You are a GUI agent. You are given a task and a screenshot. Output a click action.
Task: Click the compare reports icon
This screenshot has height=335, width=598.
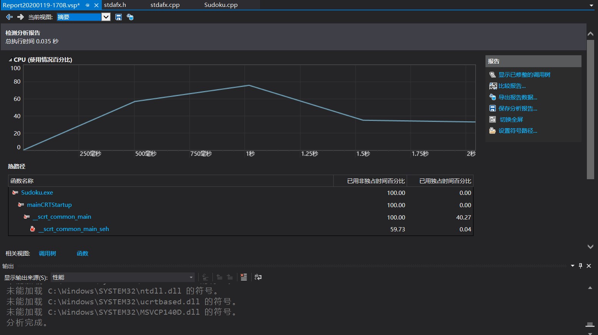(493, 86)
